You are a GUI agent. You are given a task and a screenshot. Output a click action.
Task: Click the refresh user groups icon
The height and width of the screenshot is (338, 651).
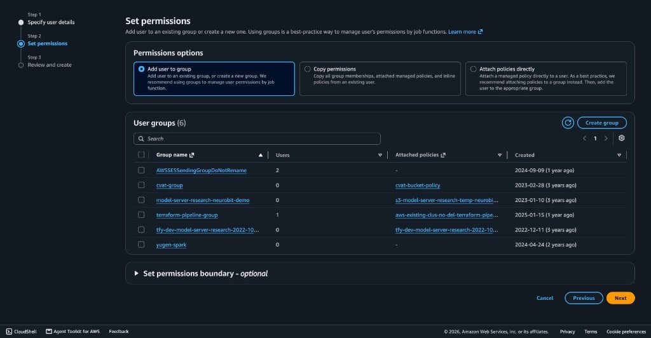tap(568, 123)
